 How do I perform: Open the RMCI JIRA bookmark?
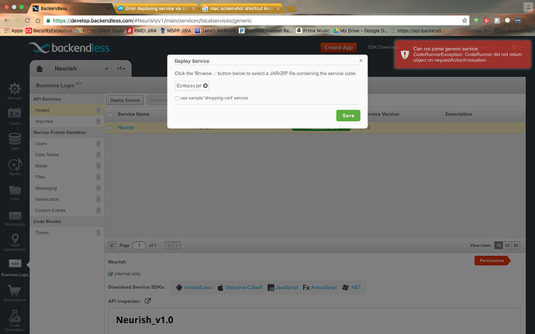142,31
